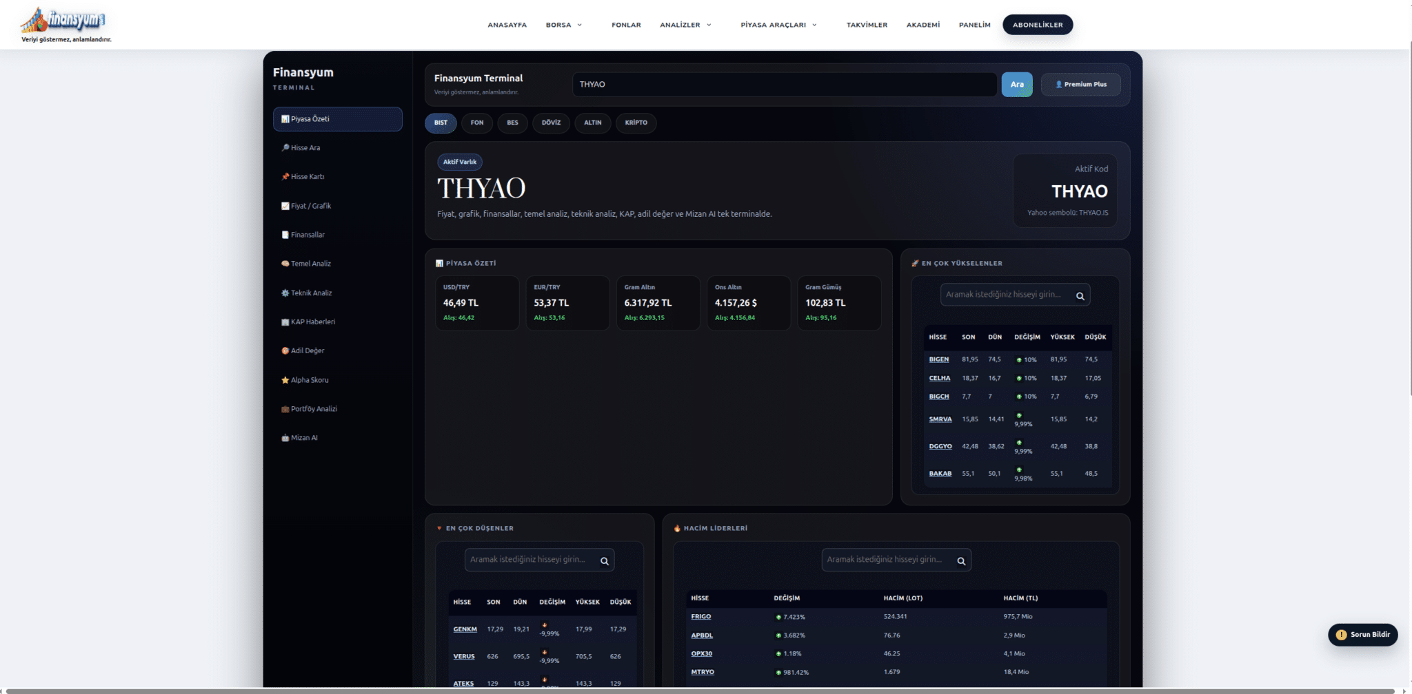Switch to the ALTIN tab
This screenshot has height=694, width=1412.
[x=593, y=123]
